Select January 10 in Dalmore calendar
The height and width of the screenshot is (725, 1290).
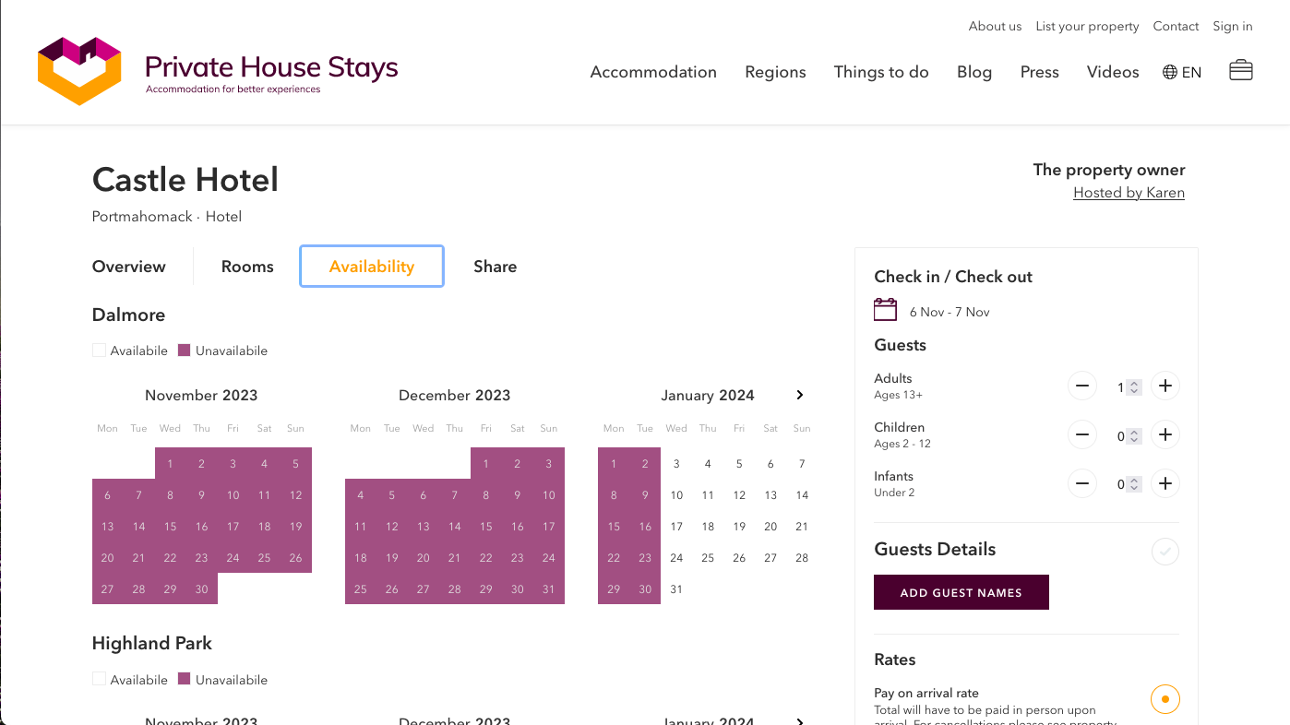[x=676, y=495]
